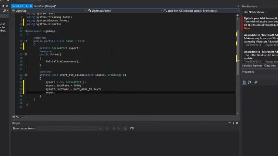Place cursor at 'myport' on line 27
Screen dimensions: 278x156
tap(50, 93)
